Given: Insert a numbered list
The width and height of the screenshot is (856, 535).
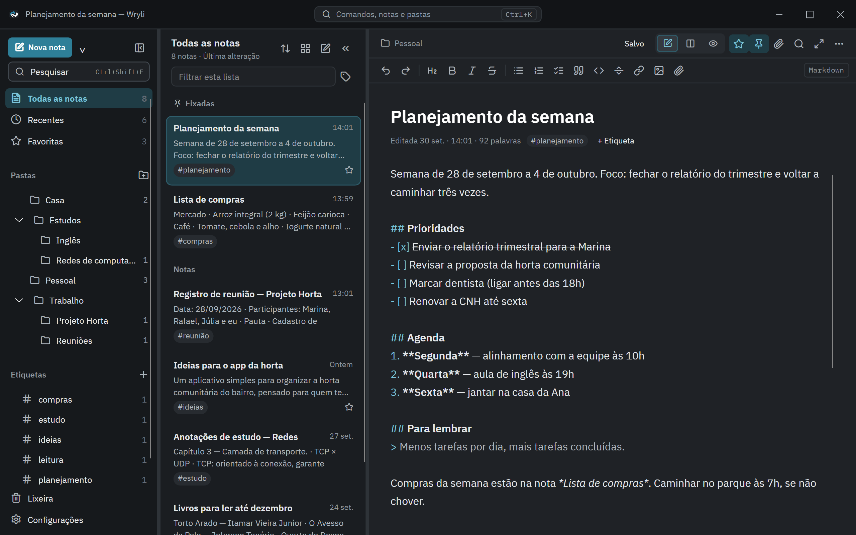Looking at the screenshot, I should (539, 71).
